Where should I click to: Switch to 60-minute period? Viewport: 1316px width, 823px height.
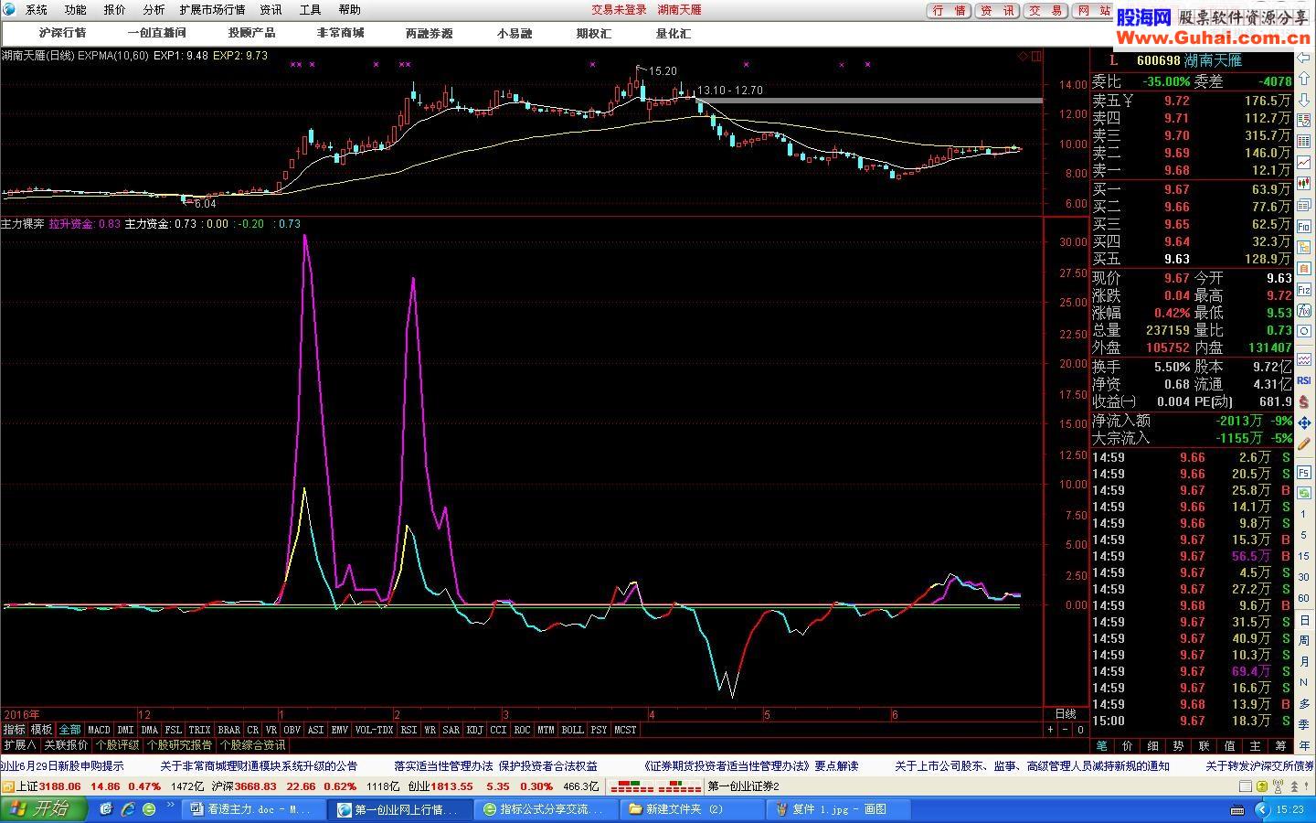pos(1304,597)
